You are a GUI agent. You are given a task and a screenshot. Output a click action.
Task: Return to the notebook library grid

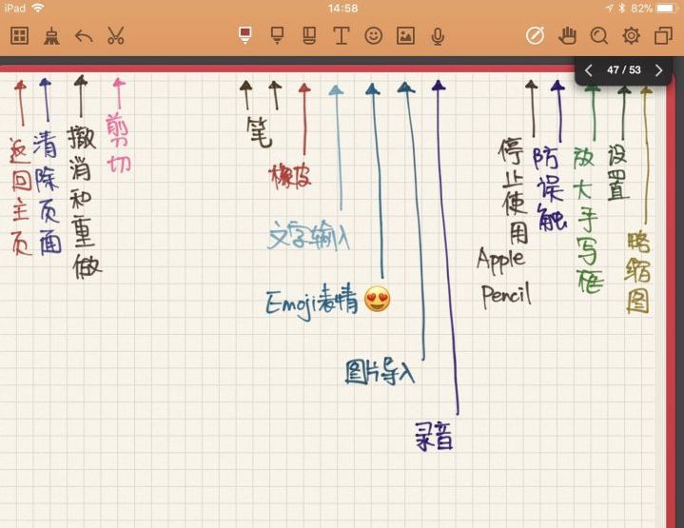pyautogui.click(x=20, y=36)
